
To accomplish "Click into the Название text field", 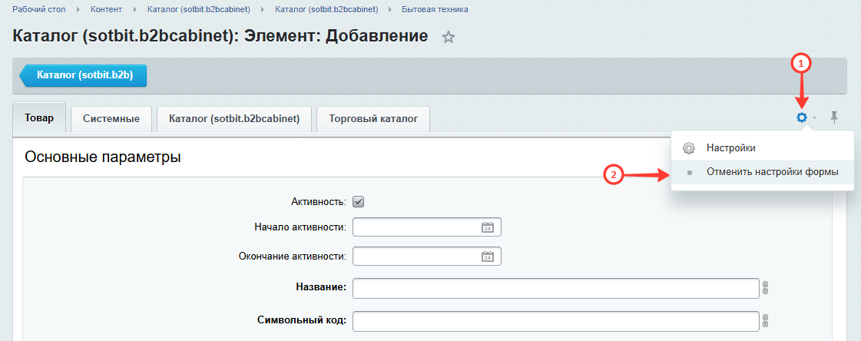I will pyautogui.click(x=556, y=288).
